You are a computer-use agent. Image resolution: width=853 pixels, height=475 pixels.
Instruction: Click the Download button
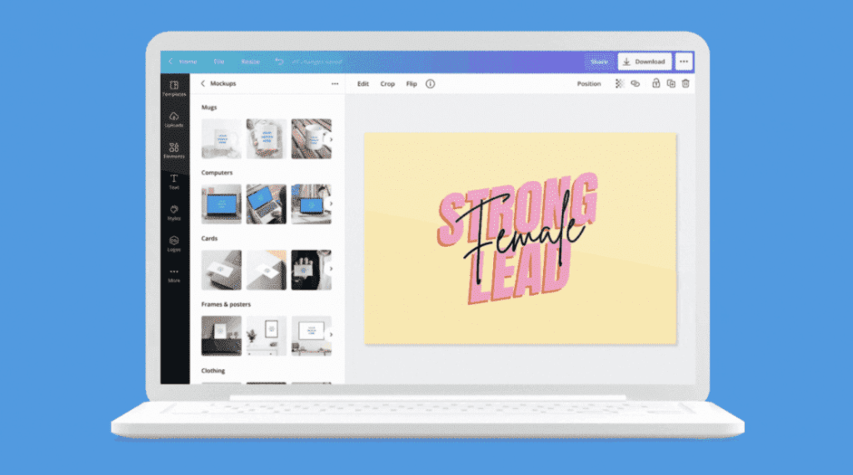[x=645, y=62]
